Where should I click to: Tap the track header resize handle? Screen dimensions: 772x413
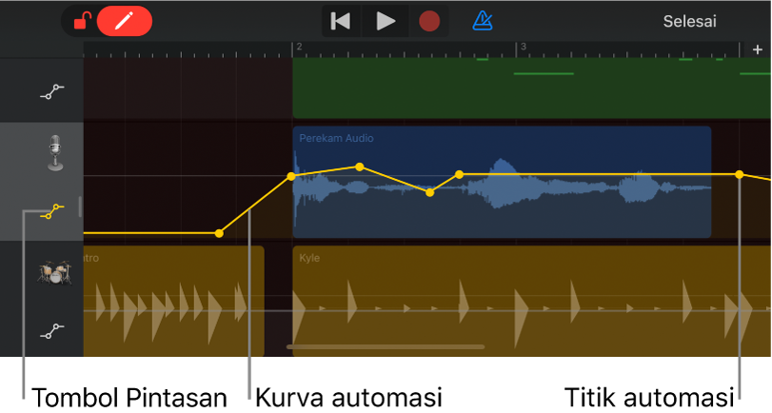[x=80, y=206]
